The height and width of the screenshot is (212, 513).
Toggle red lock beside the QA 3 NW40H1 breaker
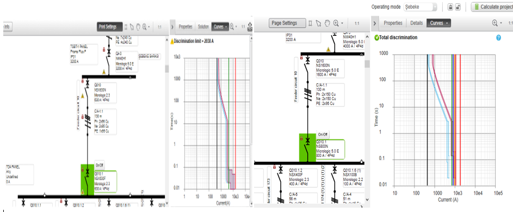pyautogui.click(x=104, y=50)
